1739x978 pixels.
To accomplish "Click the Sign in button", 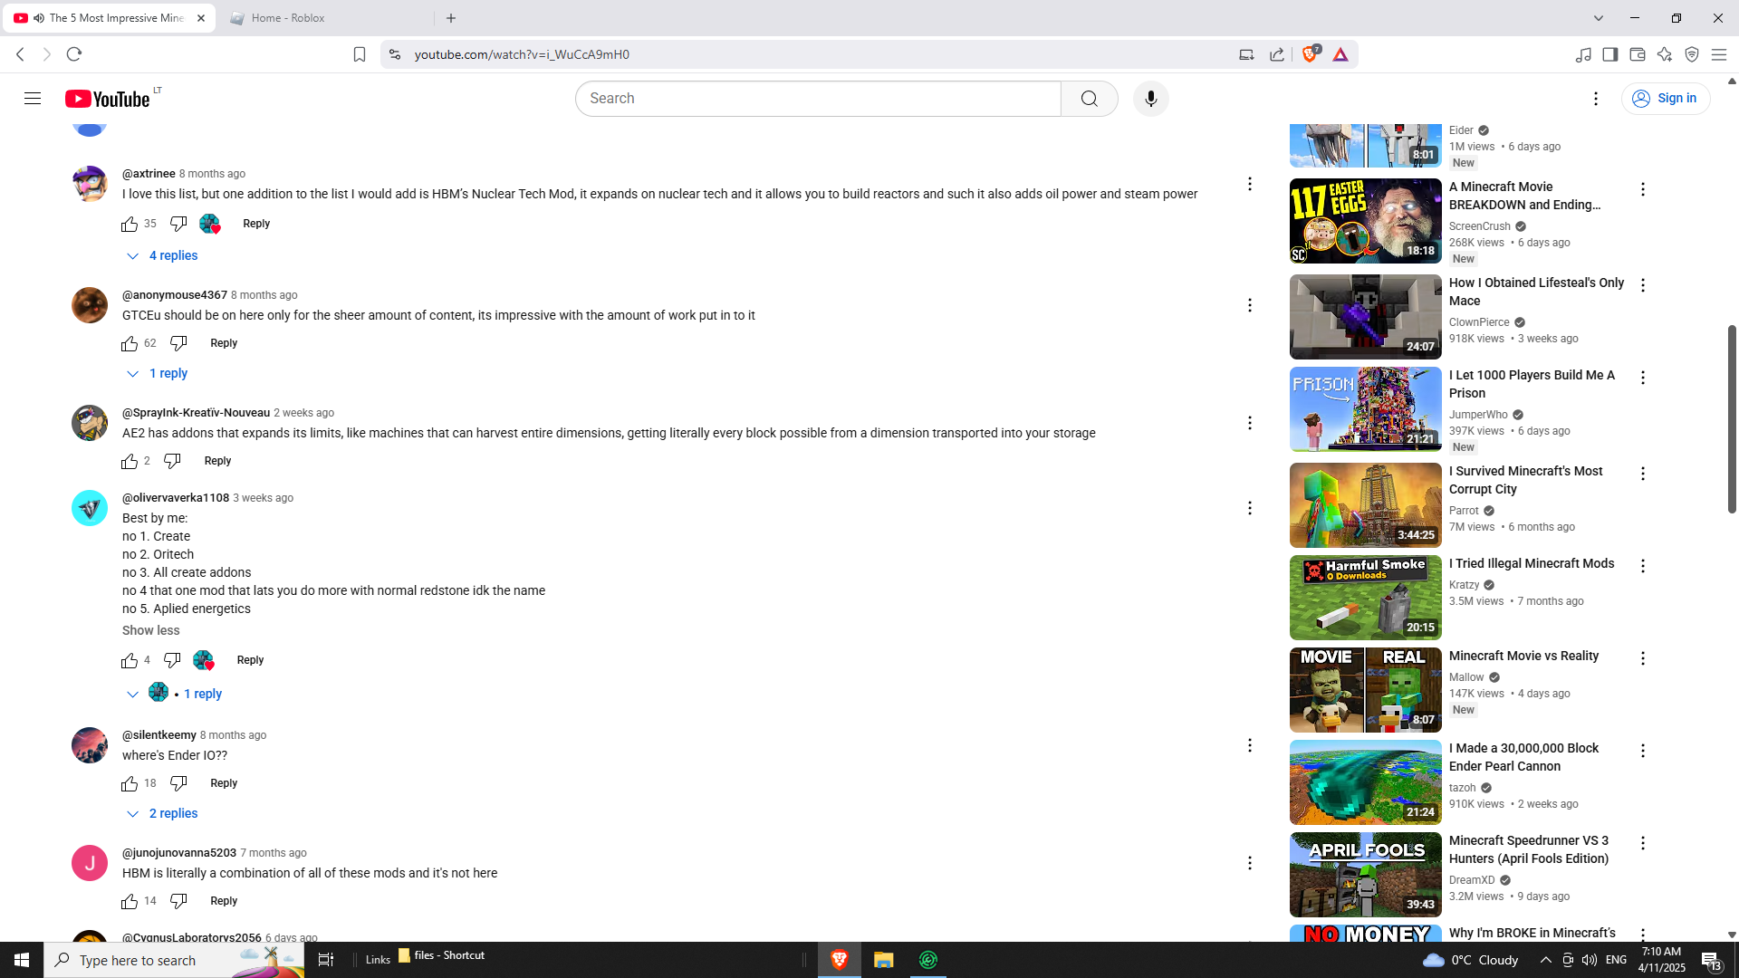I will 1665,99.
